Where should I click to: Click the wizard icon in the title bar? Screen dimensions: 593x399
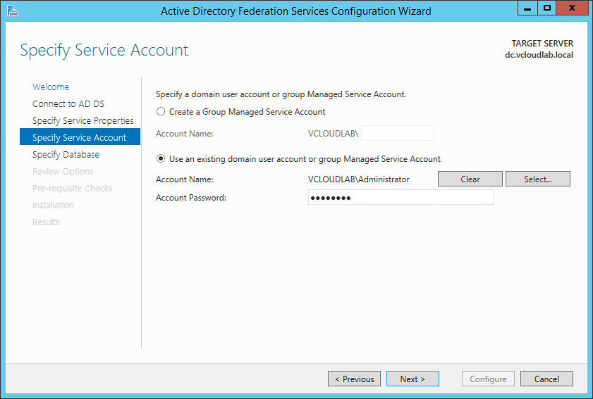13,11
